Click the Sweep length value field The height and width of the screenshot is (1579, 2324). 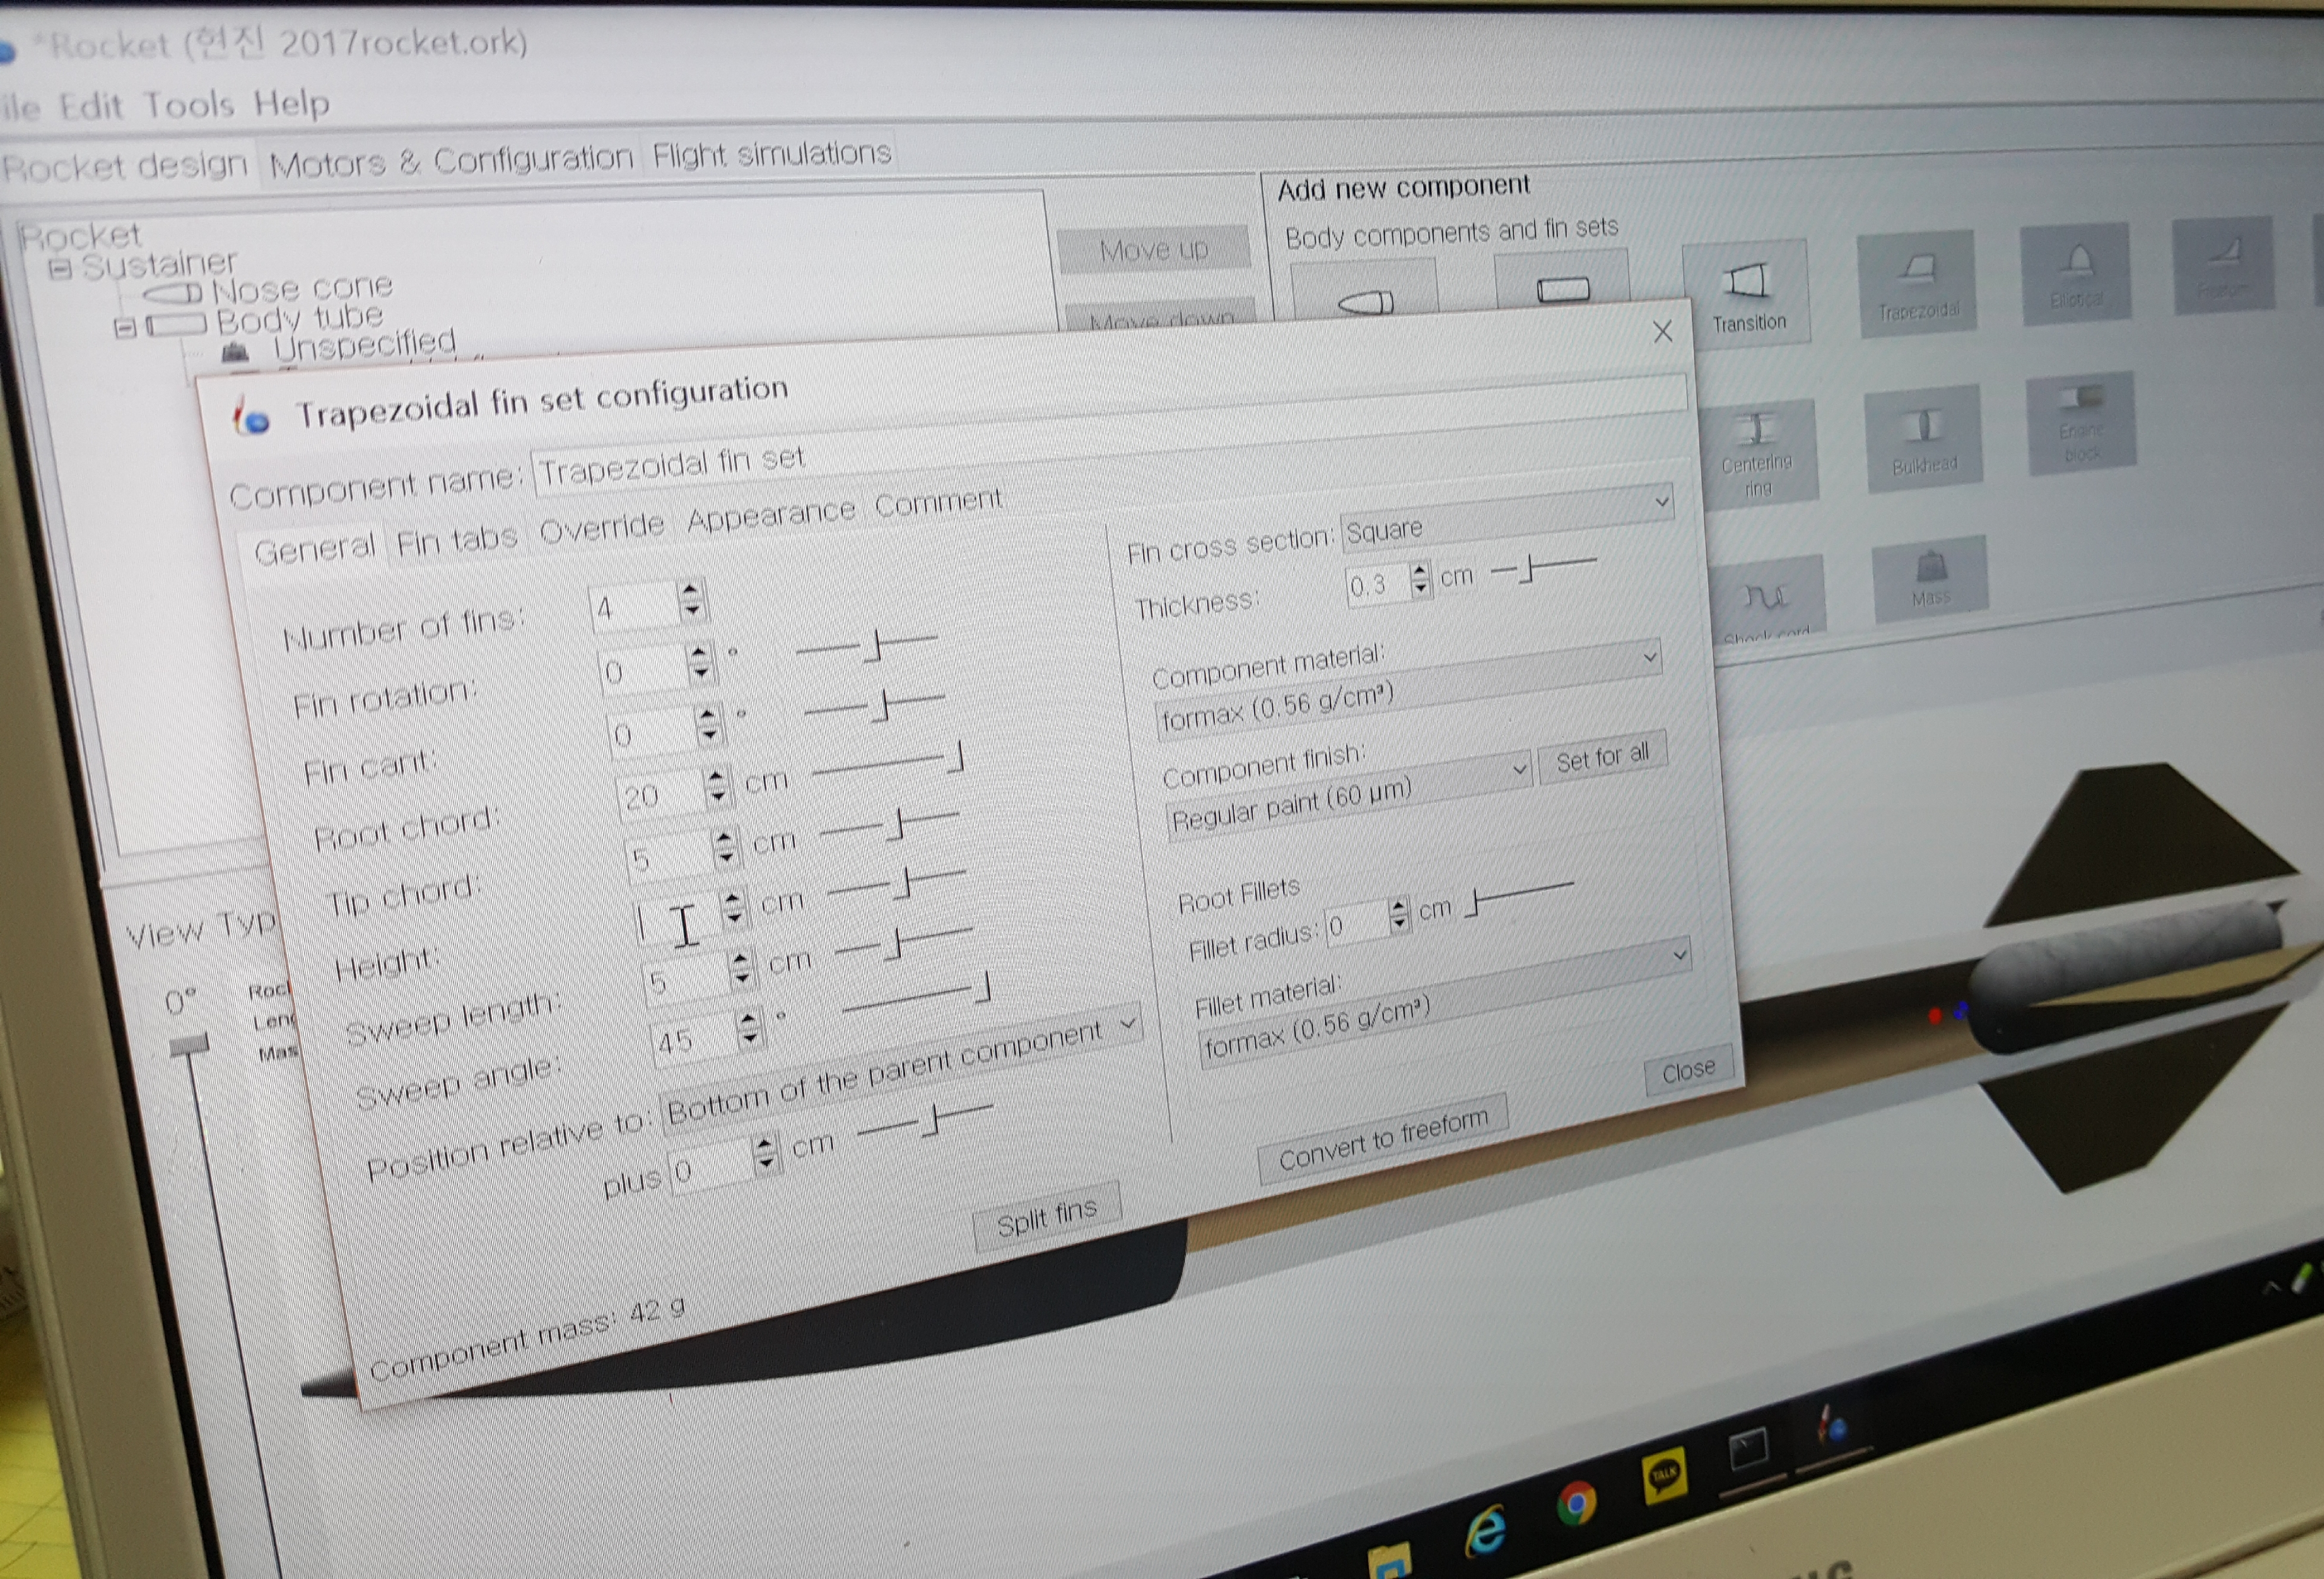pyautogui.click(x=685, y=979)
